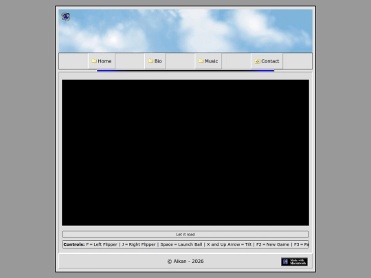The width and height of the screenshot is (371, 278).
Task: Go to the Bio page
Action: point(155,61)
